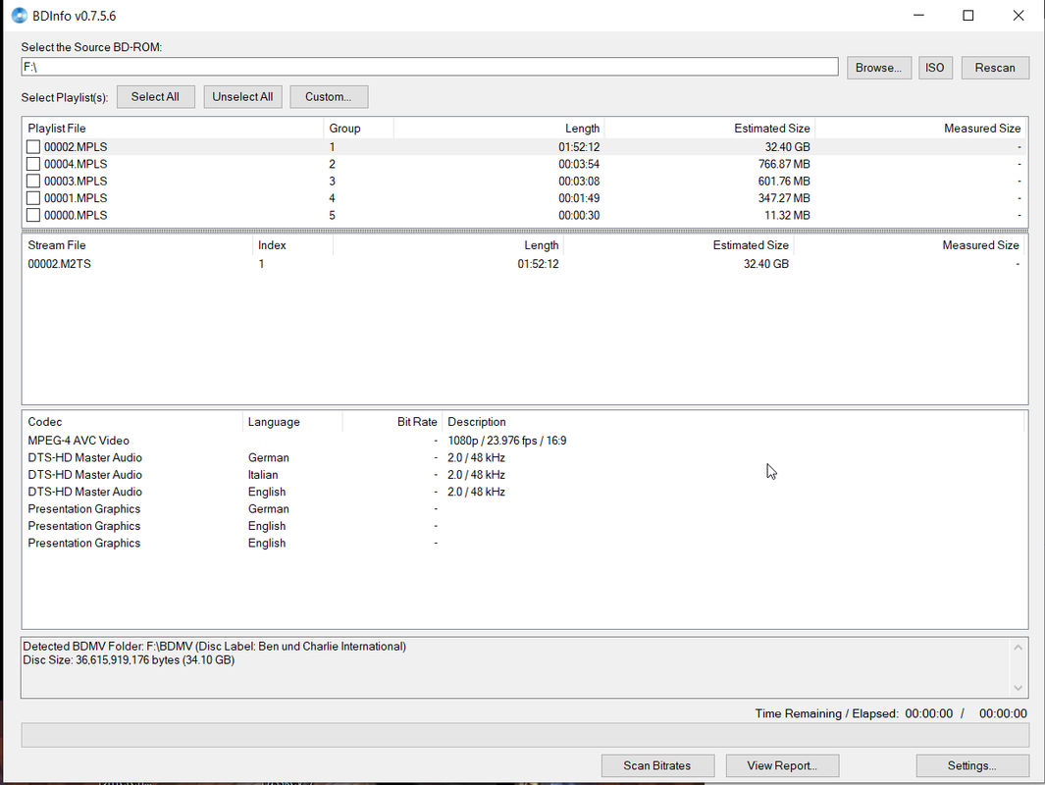Rescan the source with the Rescan button
Viewport: 1045px width, 785px height.
coord(994,68)
